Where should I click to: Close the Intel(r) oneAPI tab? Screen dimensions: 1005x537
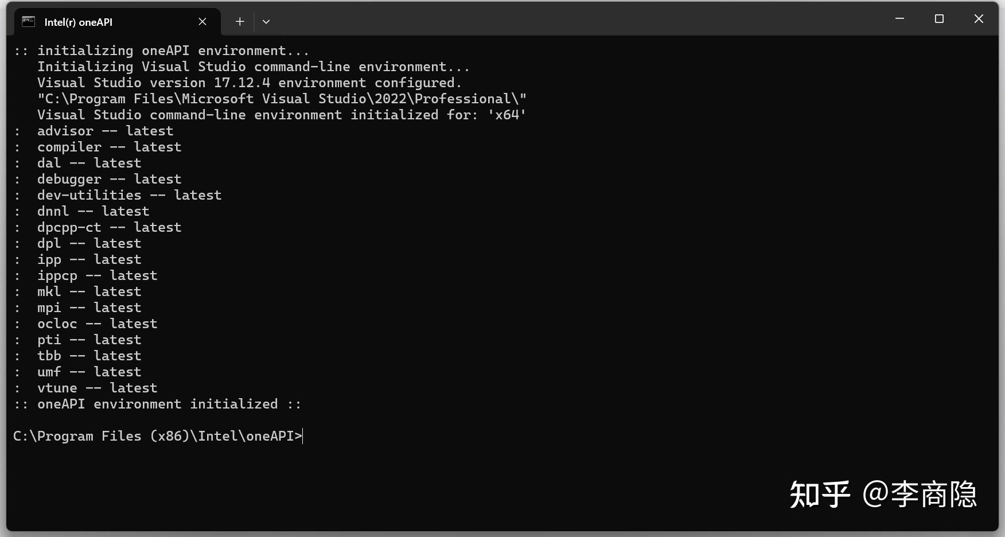[x=202, y=21]
